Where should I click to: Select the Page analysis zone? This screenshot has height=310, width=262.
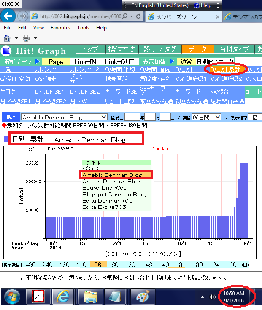[56, 61]
